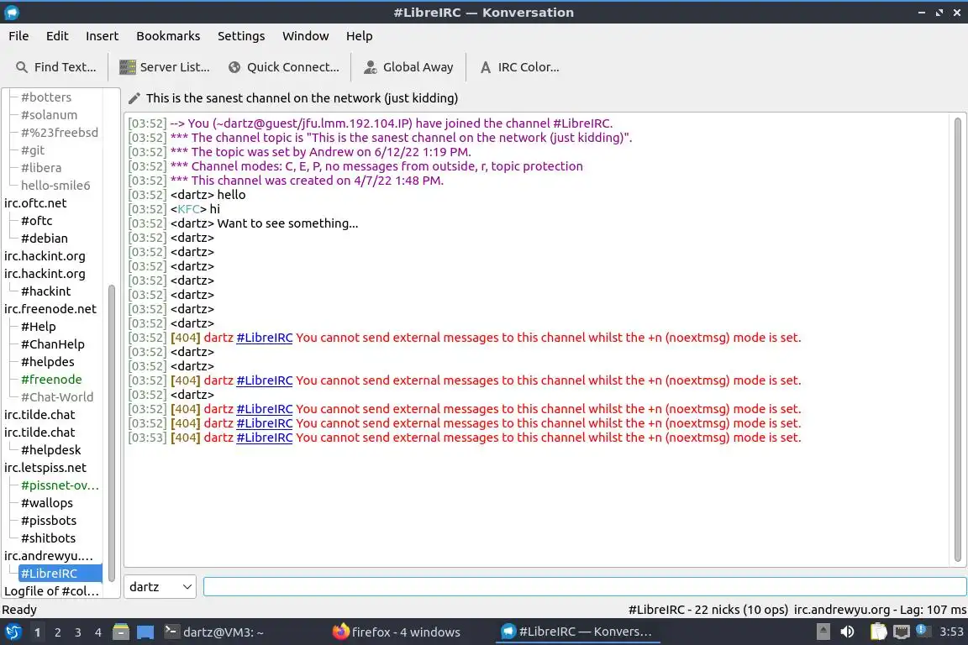This screenshot has height=645, width=968.
Task: Switch to virtual desktop 3
Action: [x=78, y=632]
